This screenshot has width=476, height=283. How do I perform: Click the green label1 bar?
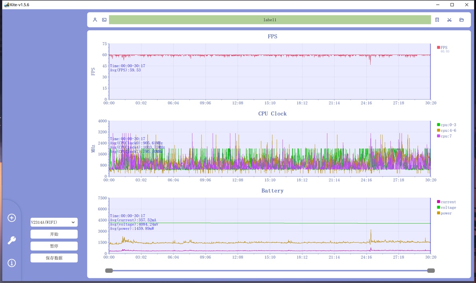(x=270, y=20)
